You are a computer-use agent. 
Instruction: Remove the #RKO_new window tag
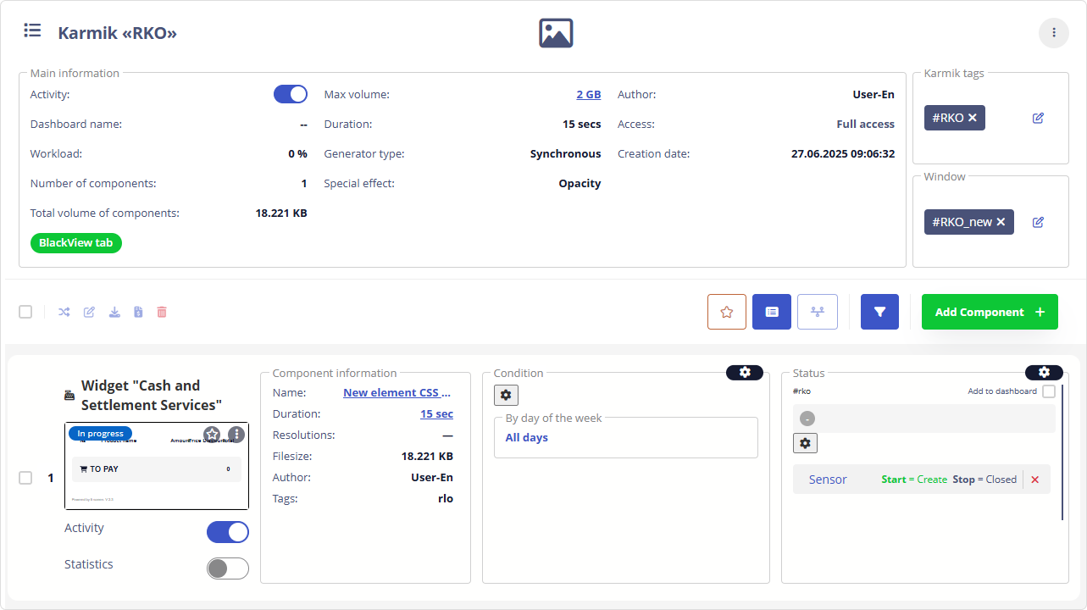tap(1001, 222)
